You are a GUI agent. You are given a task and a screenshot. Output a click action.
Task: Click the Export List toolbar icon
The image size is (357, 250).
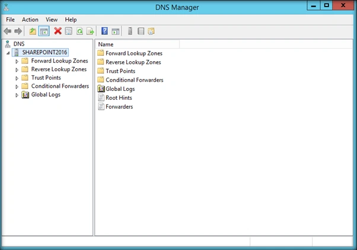point(90,31)
